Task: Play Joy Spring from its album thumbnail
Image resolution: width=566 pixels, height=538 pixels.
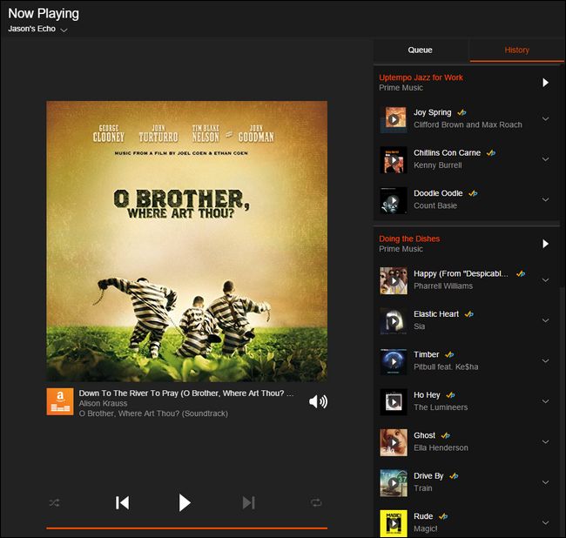Action: pyautogui.click(x=394, y=119)
